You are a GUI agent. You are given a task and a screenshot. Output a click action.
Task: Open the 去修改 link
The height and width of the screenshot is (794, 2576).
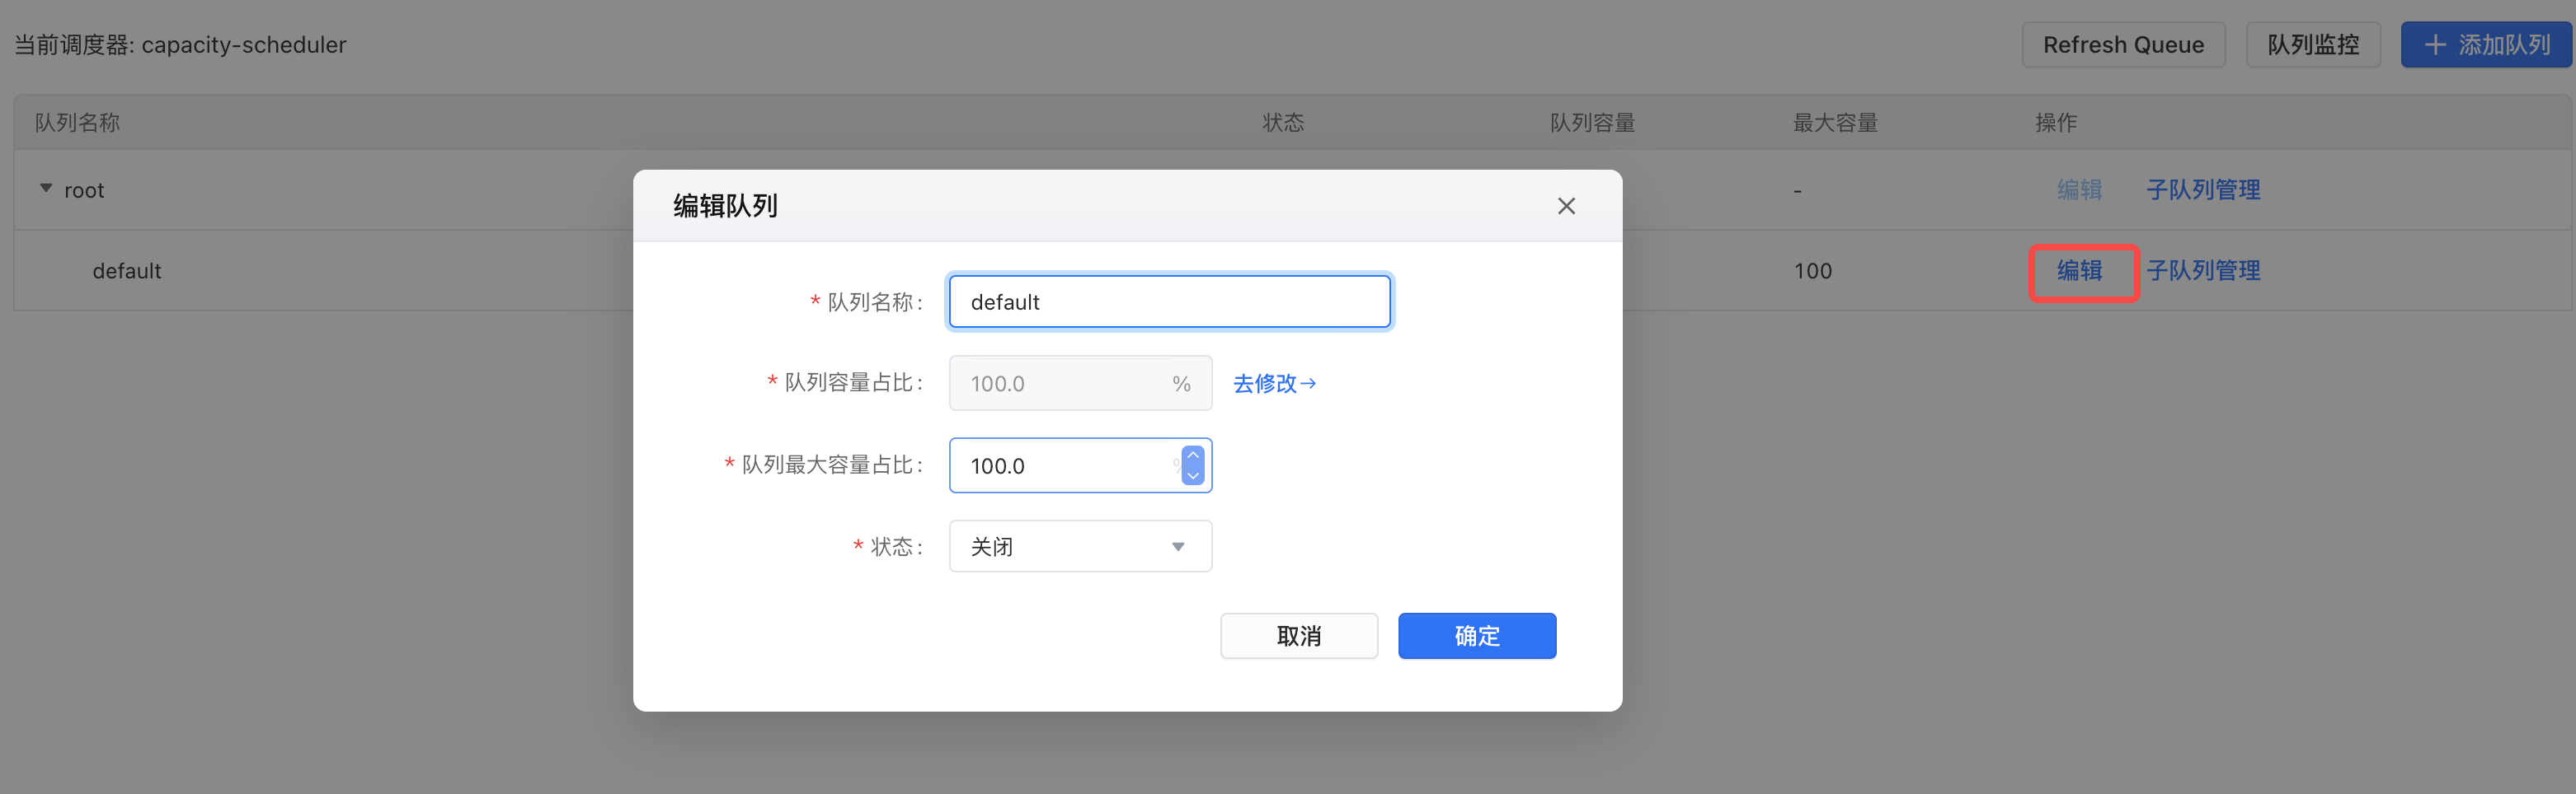pos(1274,384)
